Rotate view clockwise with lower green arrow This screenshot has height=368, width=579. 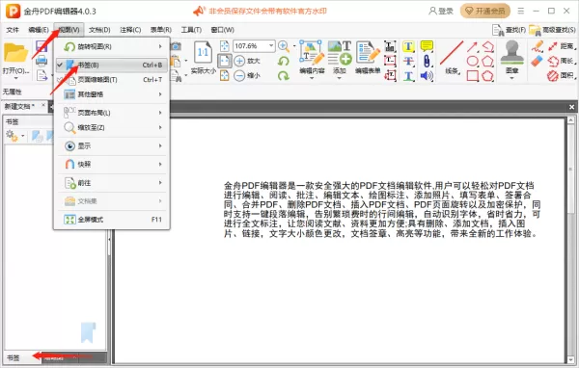tap(283, 75)
